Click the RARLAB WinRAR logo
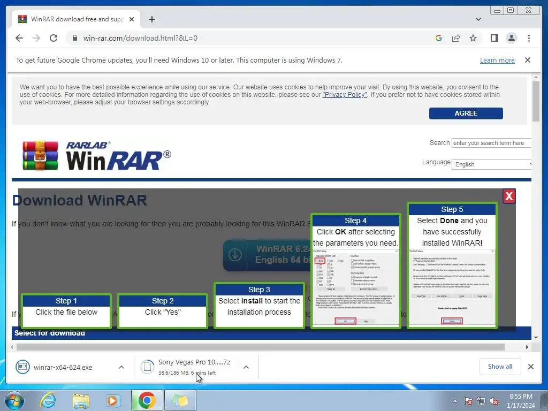Viewport: 548px width, 411px height. click(97, 156)
